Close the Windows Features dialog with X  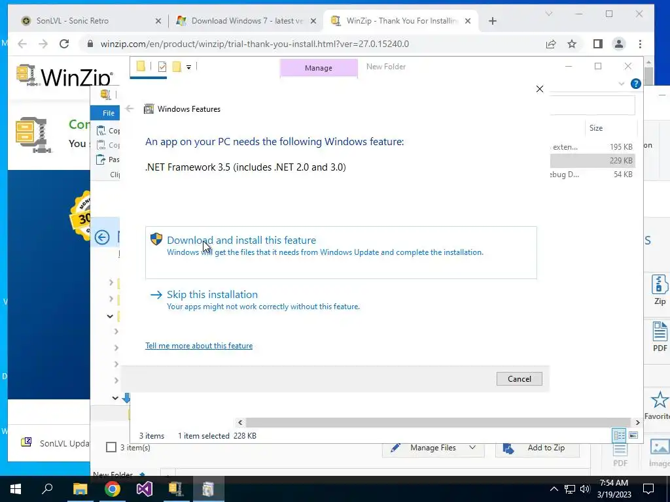(x=540, y=89)
